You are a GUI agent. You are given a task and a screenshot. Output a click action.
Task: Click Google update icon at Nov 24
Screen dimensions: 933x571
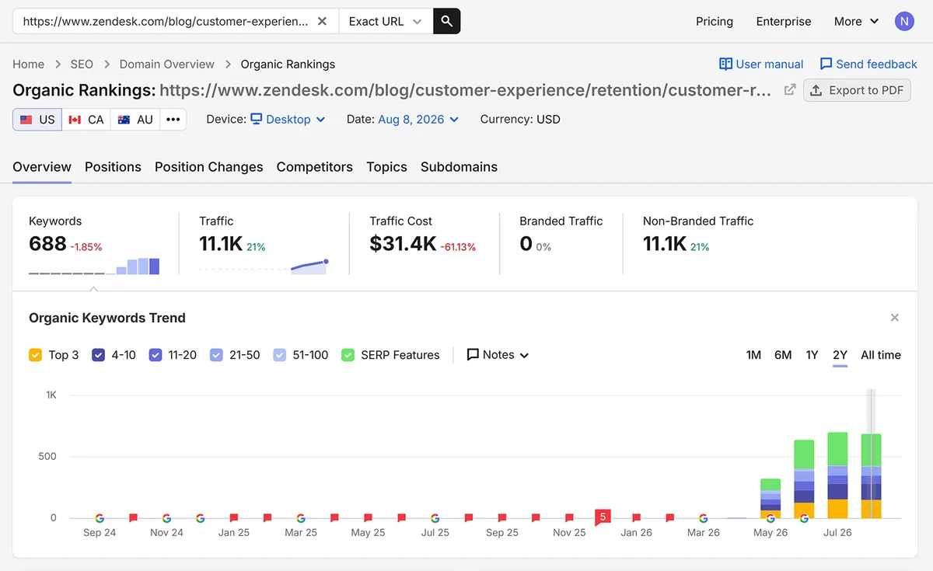point(166,518)
